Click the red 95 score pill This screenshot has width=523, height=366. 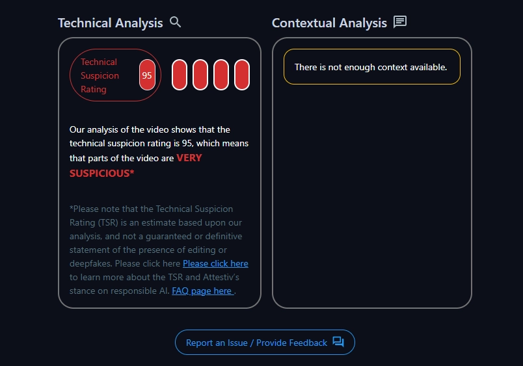click(147, 75)
